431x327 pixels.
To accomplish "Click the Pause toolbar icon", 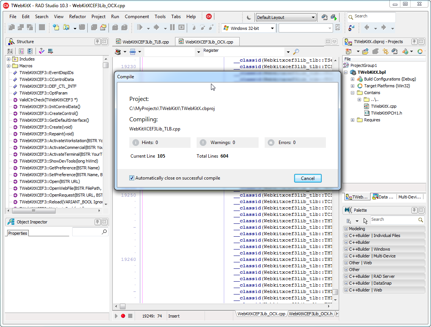I will pyautogui.click(x=172, y=27).
